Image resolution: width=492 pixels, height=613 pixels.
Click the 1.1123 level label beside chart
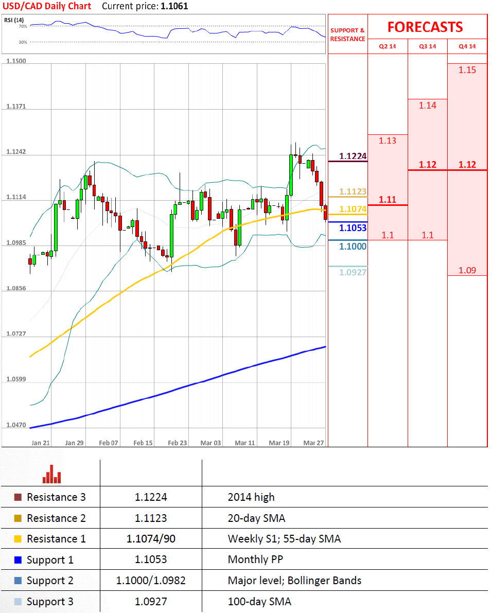(x=353, y=191)
